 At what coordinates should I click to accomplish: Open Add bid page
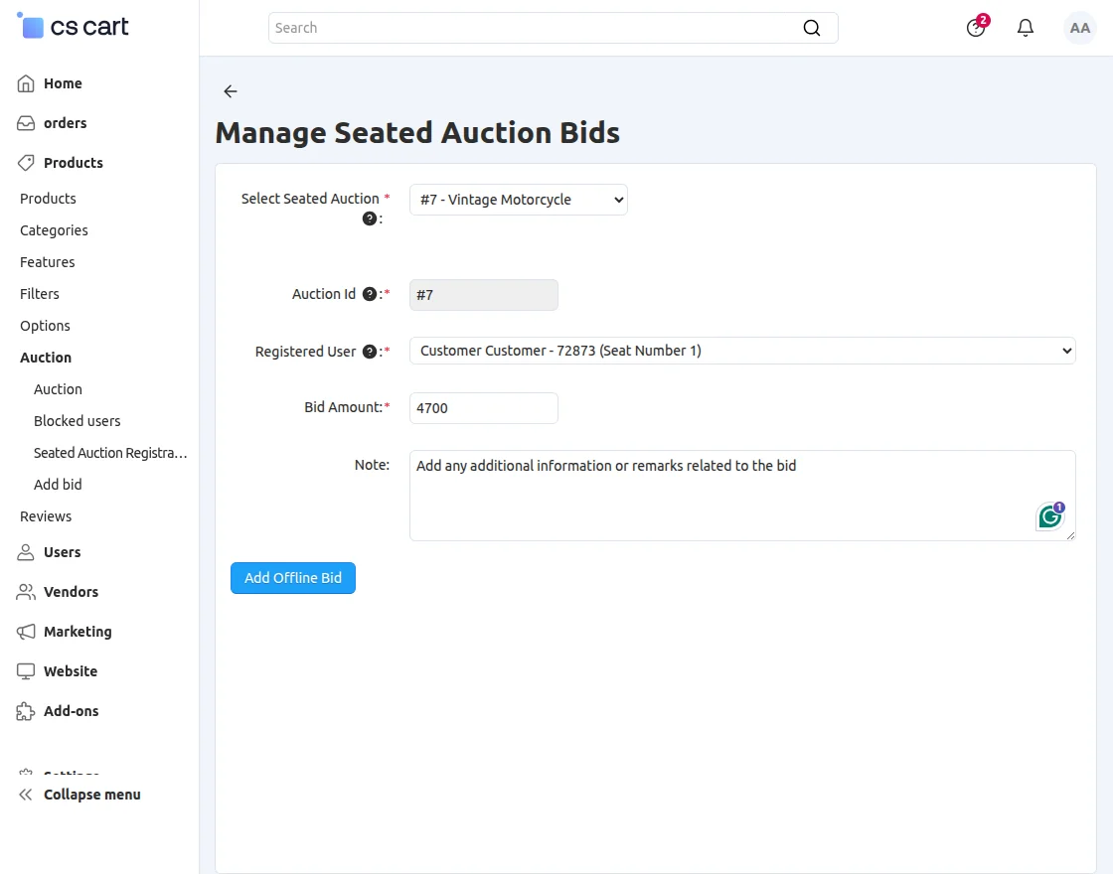click(58, 485)
